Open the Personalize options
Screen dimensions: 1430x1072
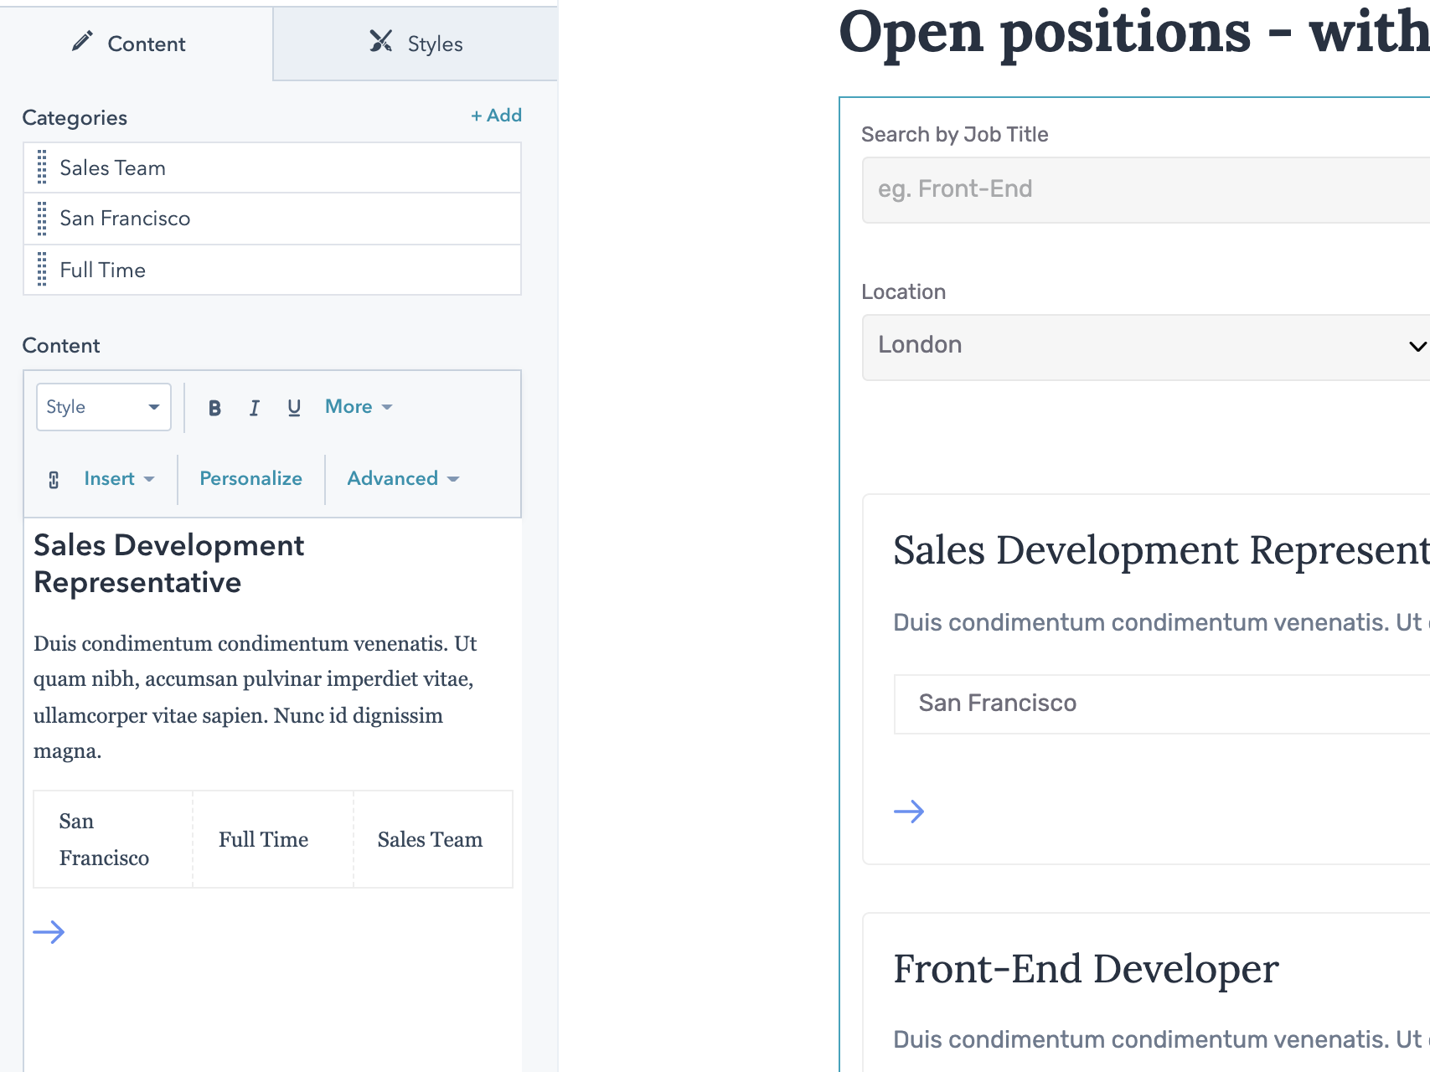pos(250,478)
